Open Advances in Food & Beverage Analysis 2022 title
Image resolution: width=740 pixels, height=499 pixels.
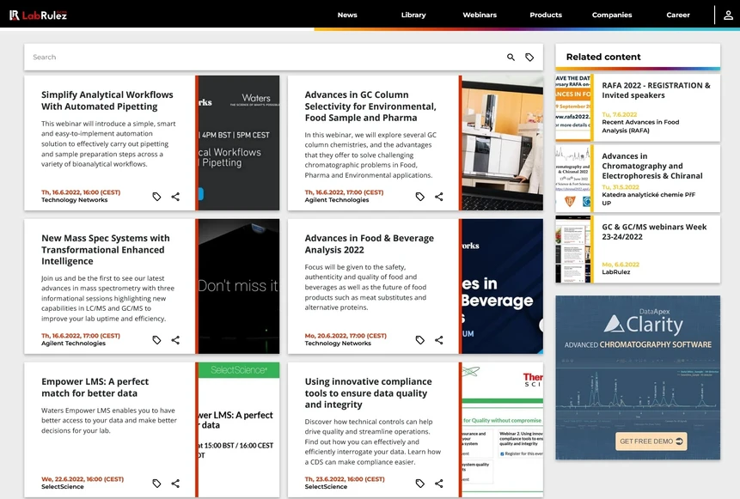369,244
